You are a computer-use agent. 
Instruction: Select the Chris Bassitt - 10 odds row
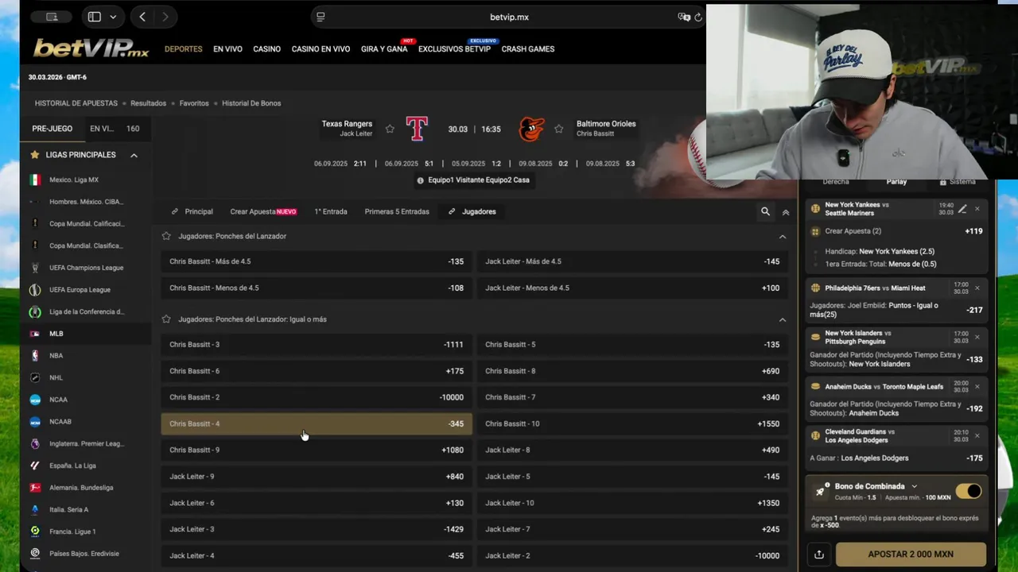pyautogui.click(x=633, y=423)
